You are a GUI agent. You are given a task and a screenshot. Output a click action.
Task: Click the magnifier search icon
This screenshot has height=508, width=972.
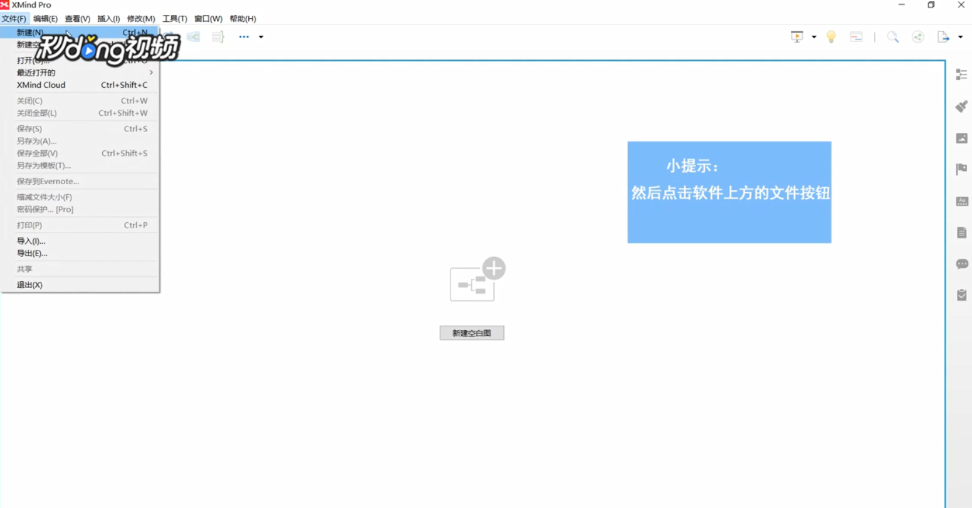893,37
